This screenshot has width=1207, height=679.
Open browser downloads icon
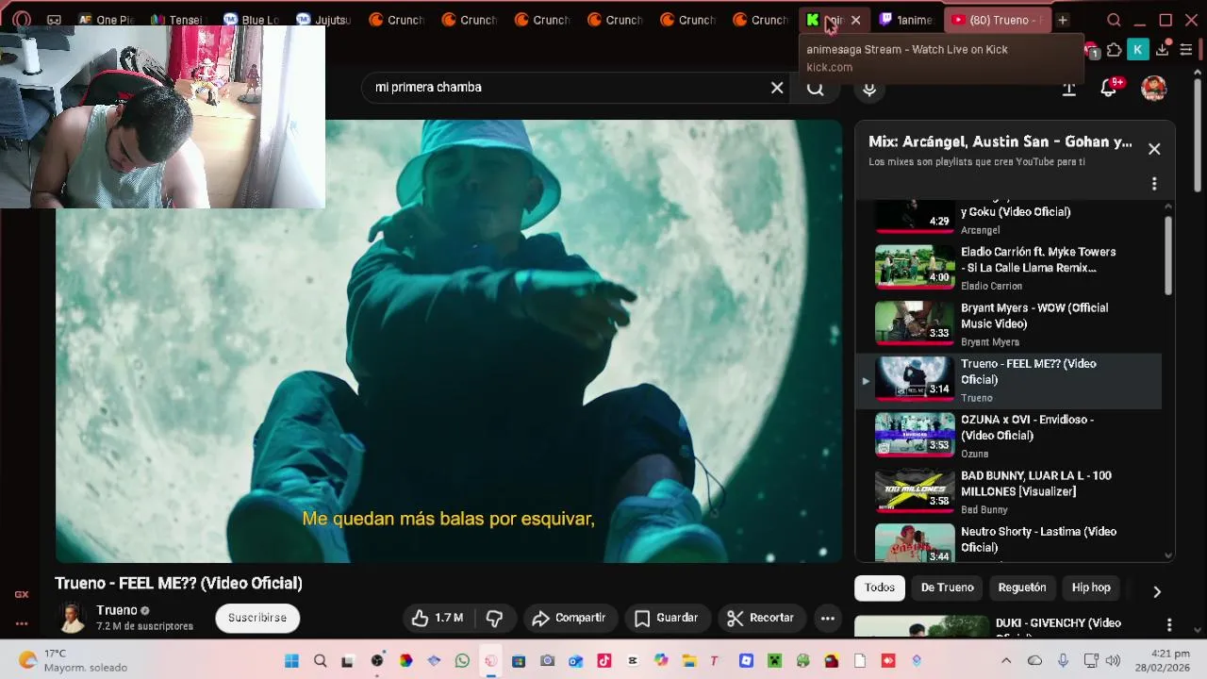(x=1163, y=50)
